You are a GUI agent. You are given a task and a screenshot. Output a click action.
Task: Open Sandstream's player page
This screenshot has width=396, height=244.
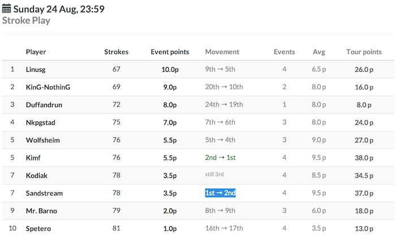click(x=44, y=193)
